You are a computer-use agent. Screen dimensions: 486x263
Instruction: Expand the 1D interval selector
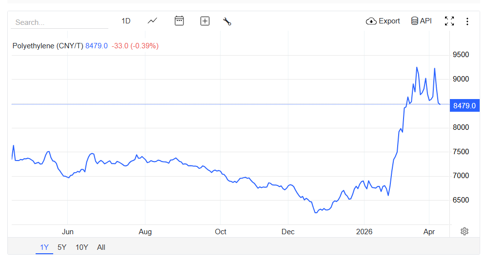(126, 21)
